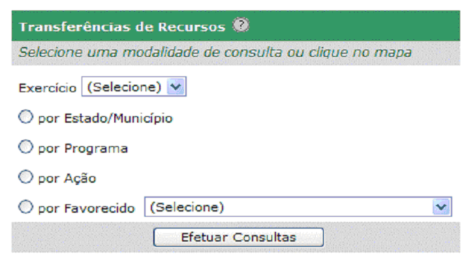Screen dimensions: 464x280
Task: Click the Transferências de Recursos header title
Action: click(122, 27)
